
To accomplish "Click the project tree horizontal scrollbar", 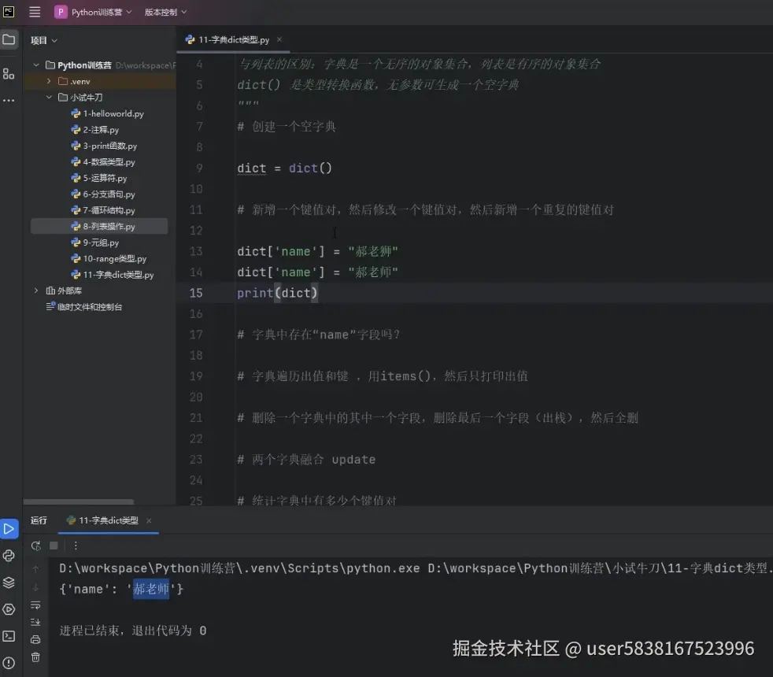I will point(79,502).
